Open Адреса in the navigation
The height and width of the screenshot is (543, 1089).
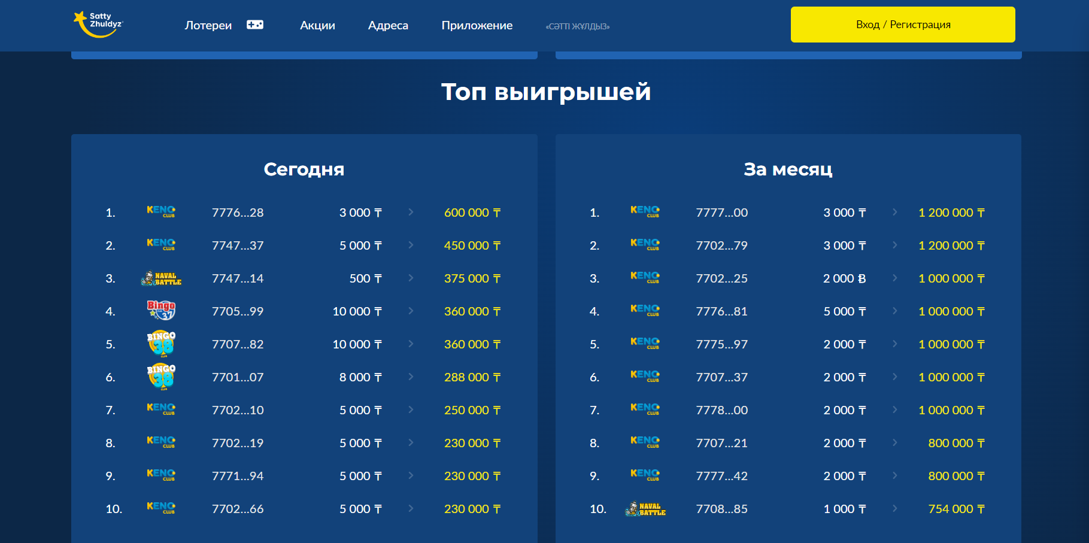388,25
